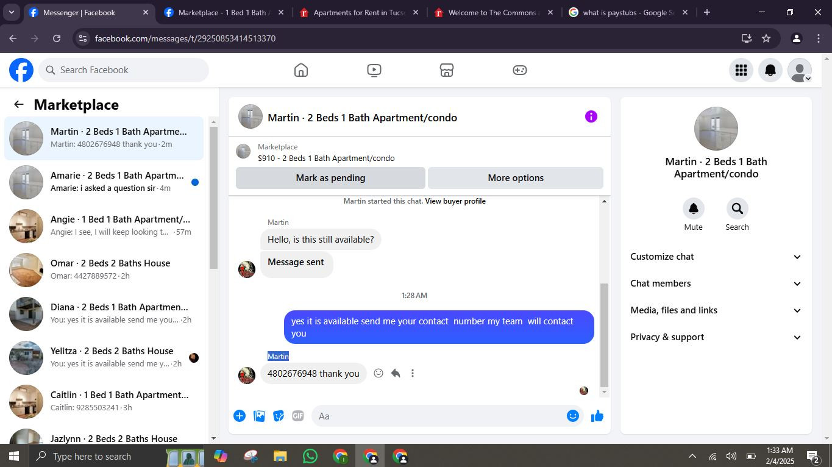Open Angie 1 Bed 1 Bath conversation

pyautogui.click(x=104, y=226)
